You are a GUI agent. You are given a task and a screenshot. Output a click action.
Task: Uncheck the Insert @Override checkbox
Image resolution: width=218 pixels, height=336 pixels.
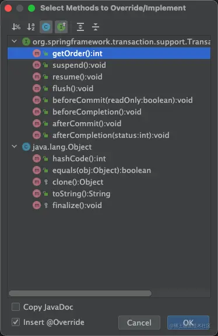point(16,322)
